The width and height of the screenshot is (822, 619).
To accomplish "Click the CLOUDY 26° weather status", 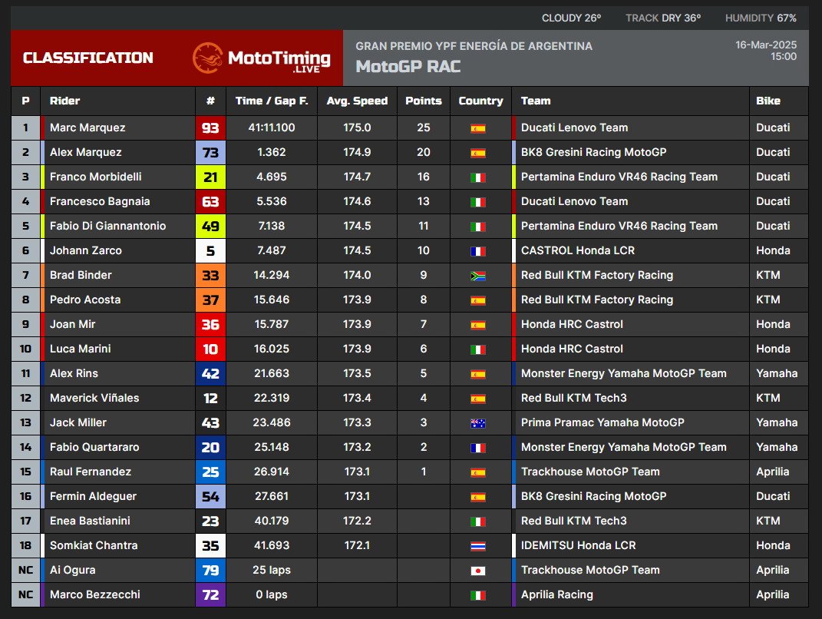I will 572,18.
